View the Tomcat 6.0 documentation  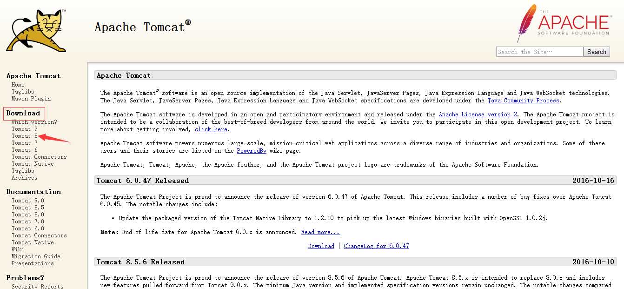pyautogui.click(x=28, y=229)
